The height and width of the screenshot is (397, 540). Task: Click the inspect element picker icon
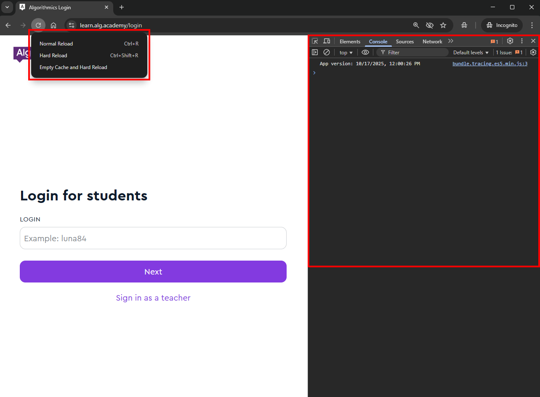click(x=315, y=41)
